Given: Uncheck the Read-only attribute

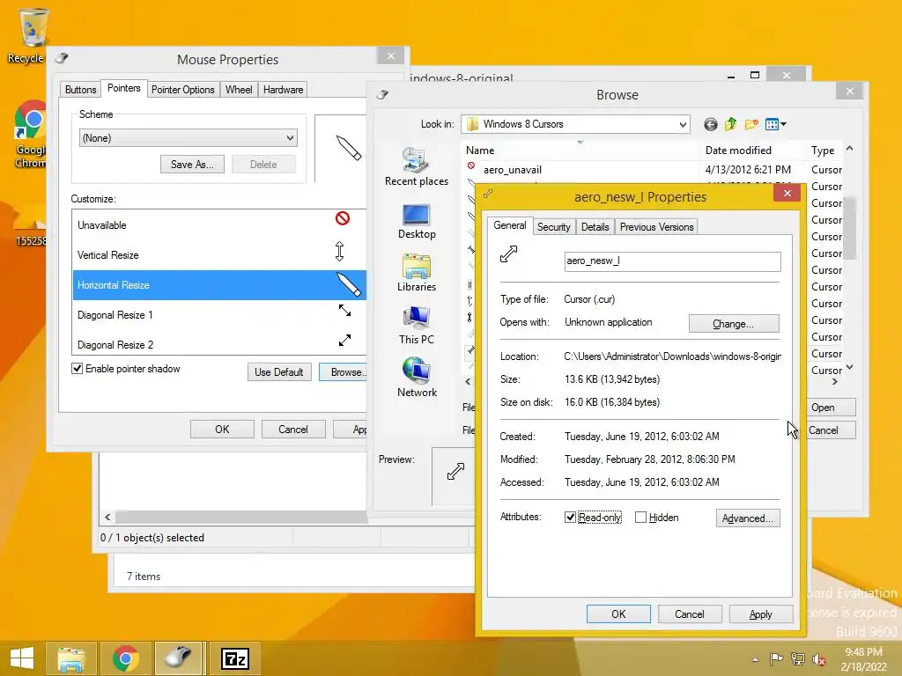Looking at the screenshot, I should click(x=570, y=518).
